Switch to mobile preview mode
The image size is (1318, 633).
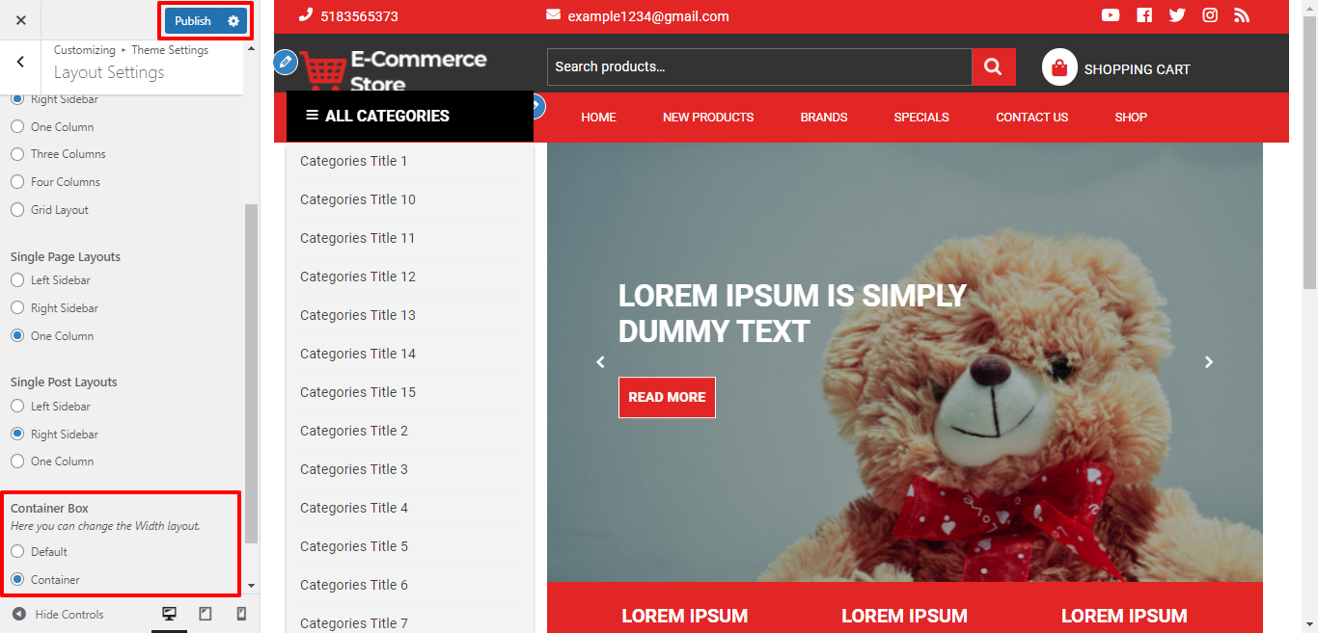(x=241, y=614)
